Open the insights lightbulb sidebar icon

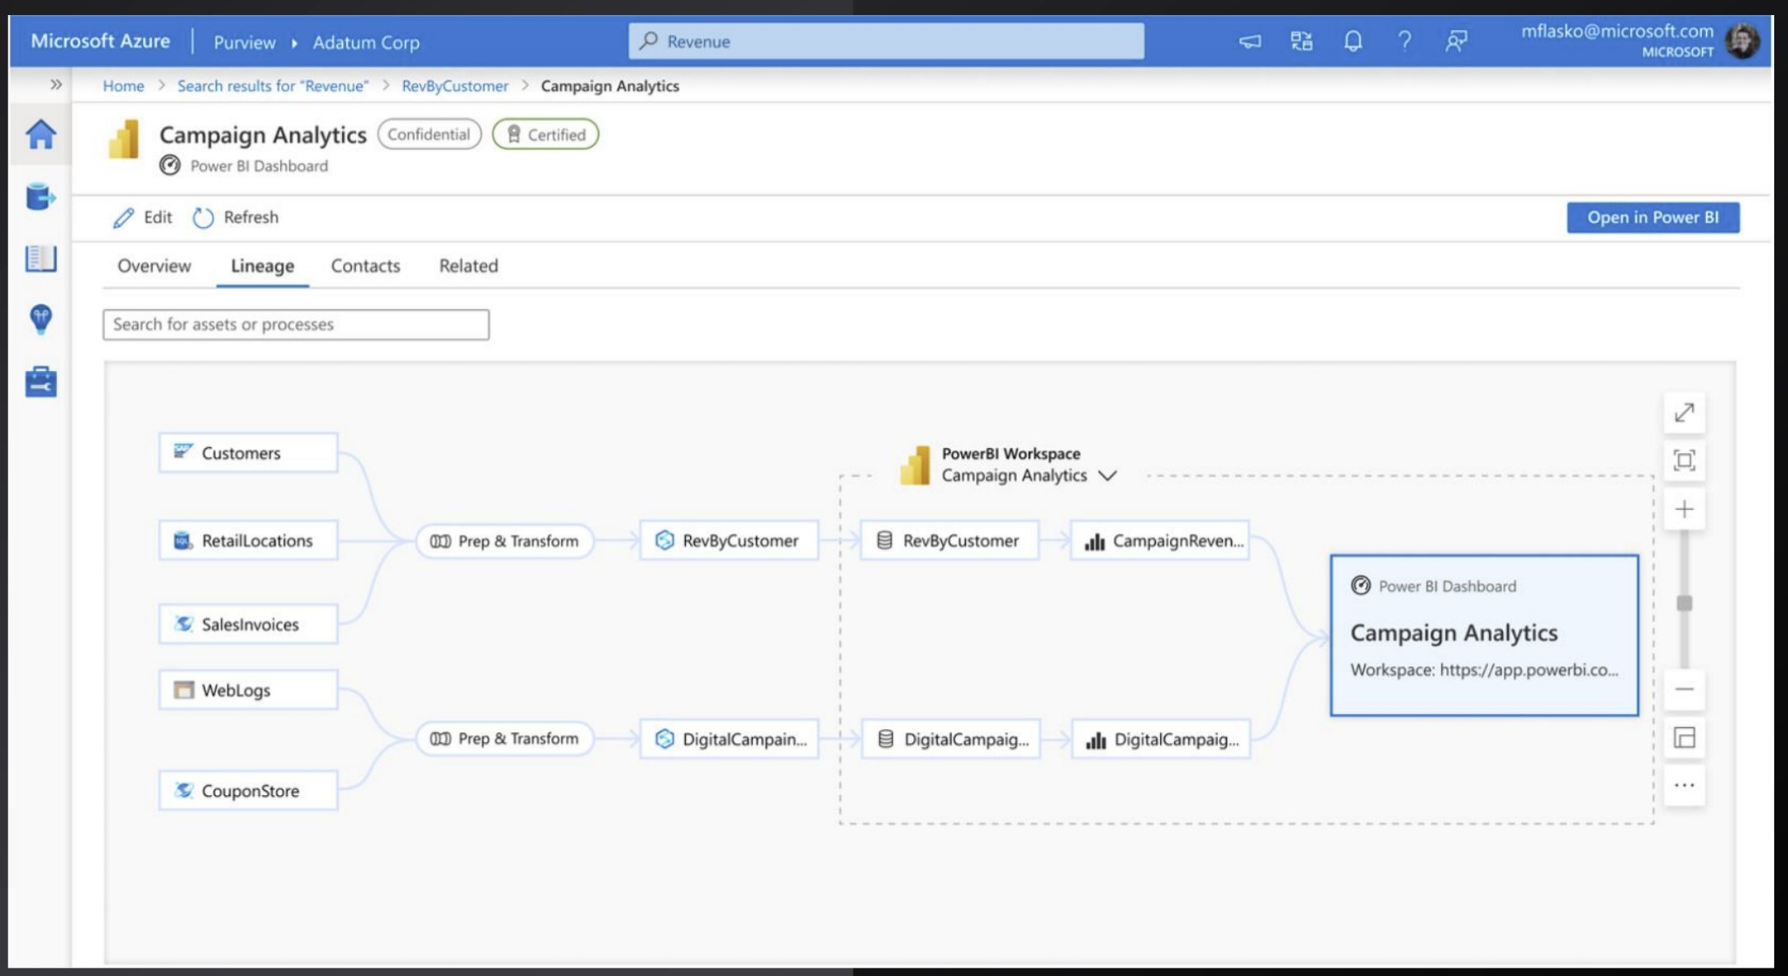click(x=40, y=319)
